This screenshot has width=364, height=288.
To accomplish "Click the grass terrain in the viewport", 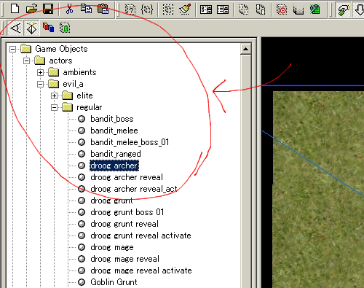I will click(x=318, y=190).
